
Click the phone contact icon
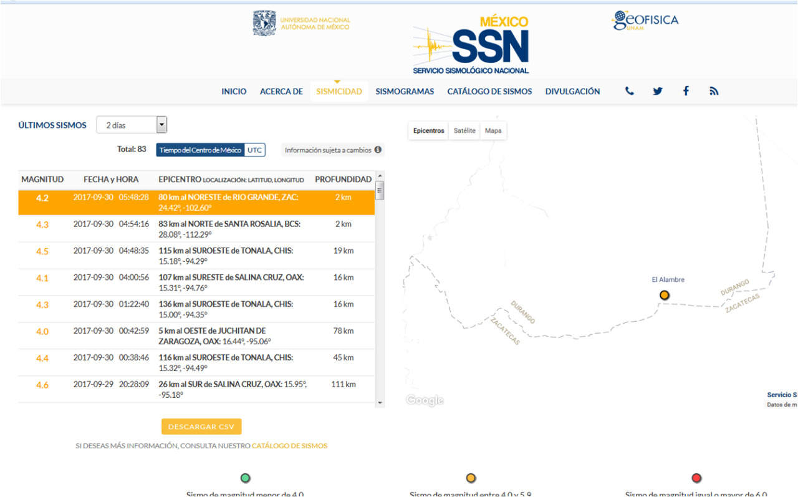point(630,91)
